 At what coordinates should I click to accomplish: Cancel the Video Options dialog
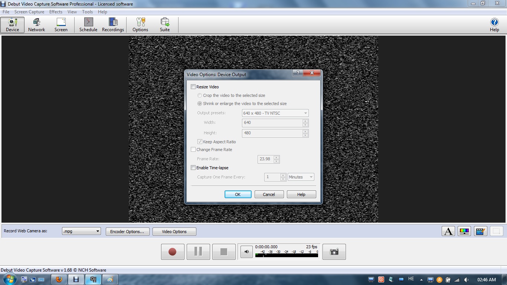pos(269,194)
